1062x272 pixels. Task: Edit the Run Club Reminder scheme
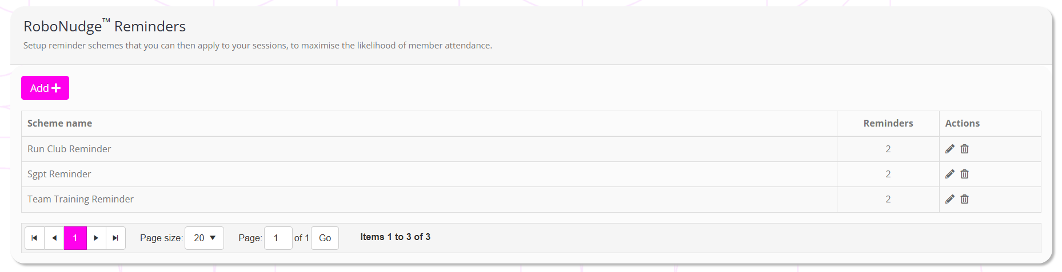point(949,149)
